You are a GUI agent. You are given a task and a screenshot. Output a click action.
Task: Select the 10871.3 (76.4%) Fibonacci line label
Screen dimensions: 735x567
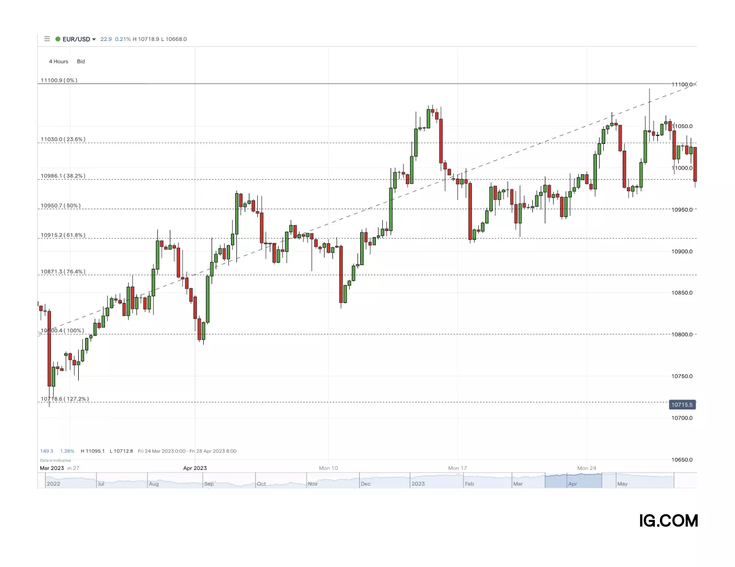(x=63, y=272)
